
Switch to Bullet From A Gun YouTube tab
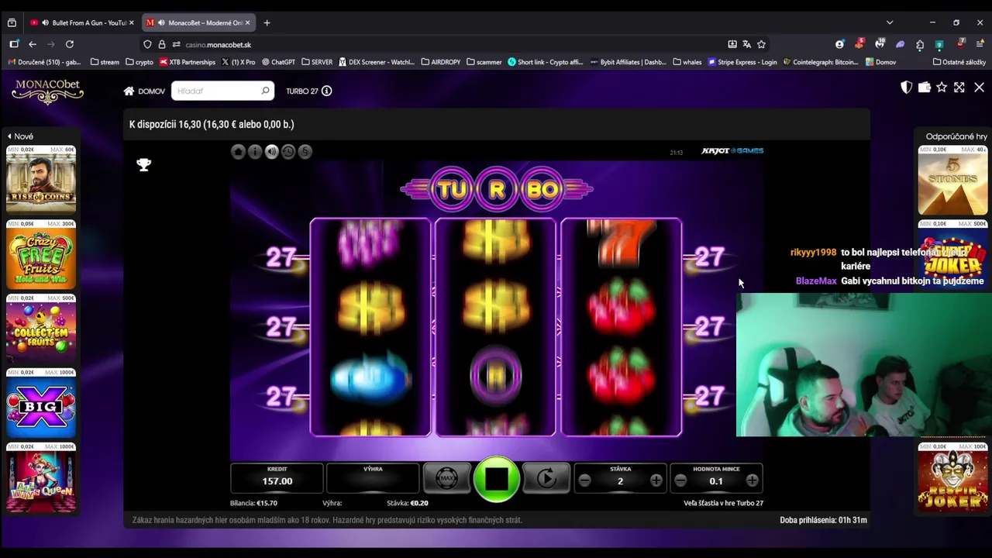click(82, 22)
